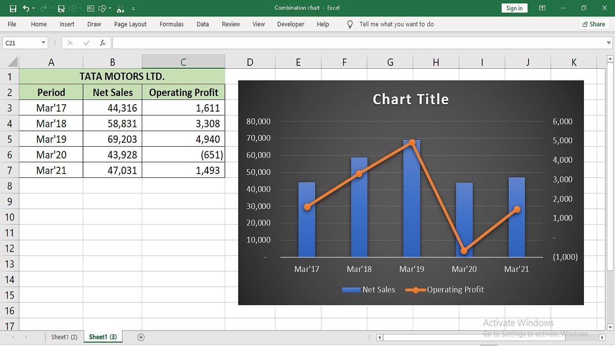Image resolution: width=615 pixels, height=346 pixels.
Task: Click the Undo arrow icon
Action: (x=26, y=9)
